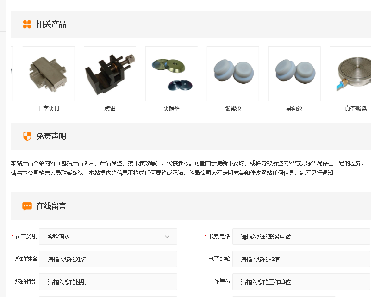Open the 实验预约 category selector
This screenshot has height=297, width=387.
click(x=102, y=237)
